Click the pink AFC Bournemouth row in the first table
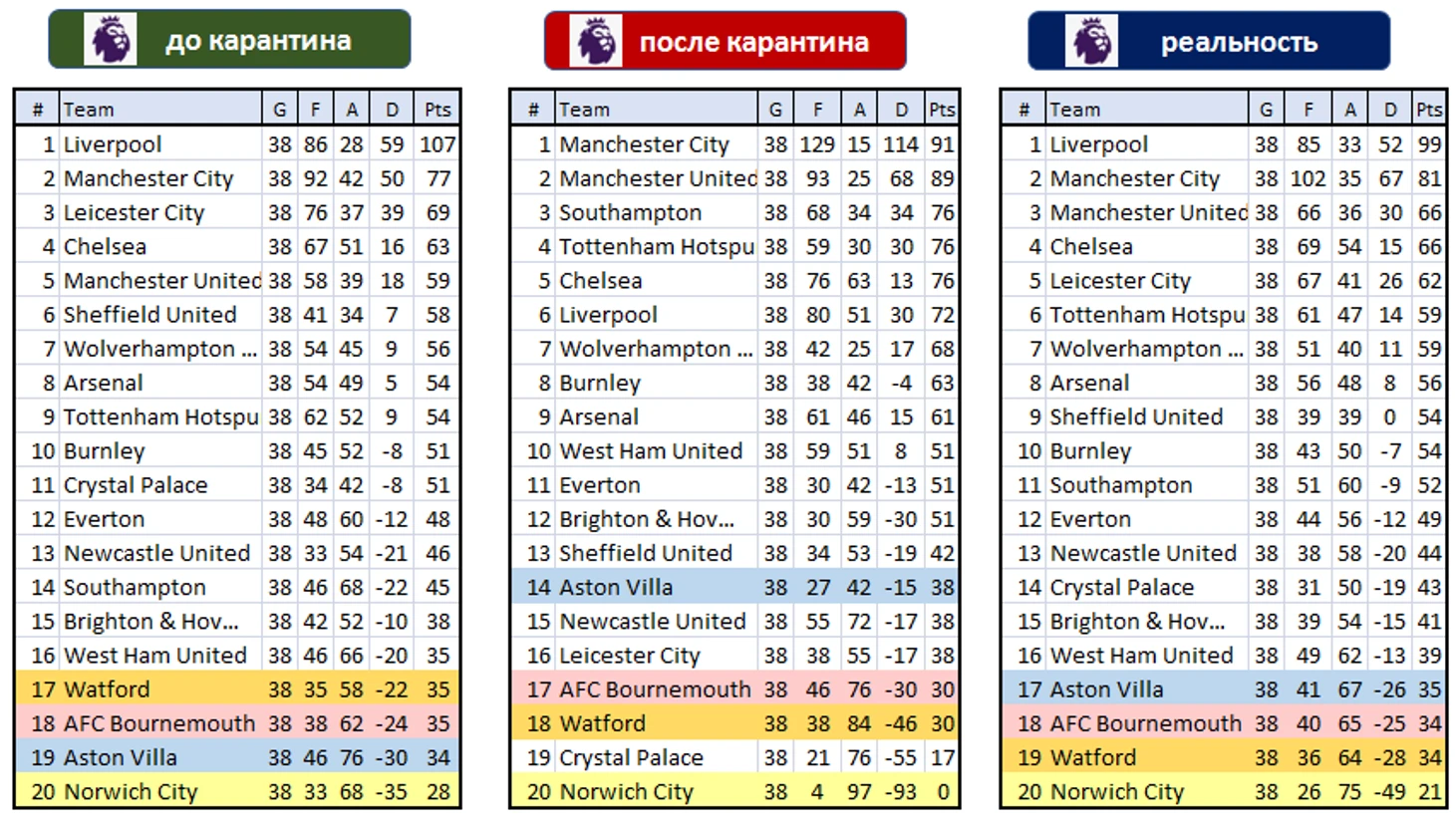The image size is (1455, 823). tap(237, 723)
